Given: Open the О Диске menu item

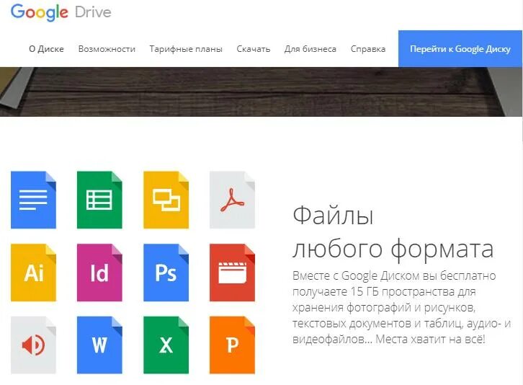Looking at the screenshot, I should click(46, 49).
